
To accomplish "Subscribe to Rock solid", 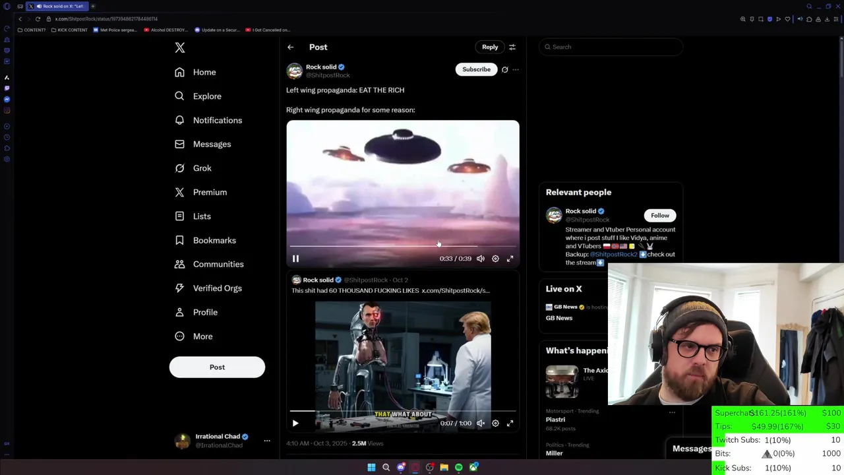I will pos(476,69).
